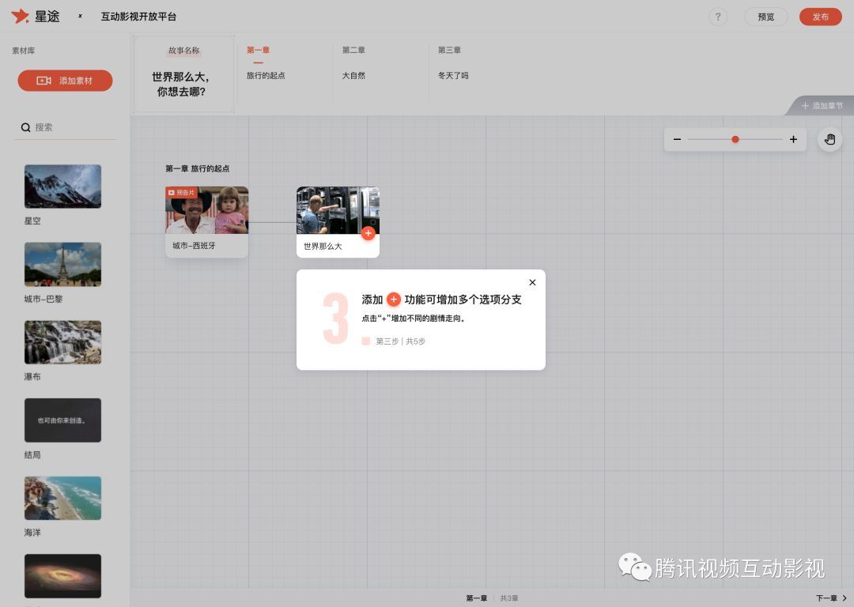Click the 添加素材 button

pyautogui.click(x=66, y=81)
